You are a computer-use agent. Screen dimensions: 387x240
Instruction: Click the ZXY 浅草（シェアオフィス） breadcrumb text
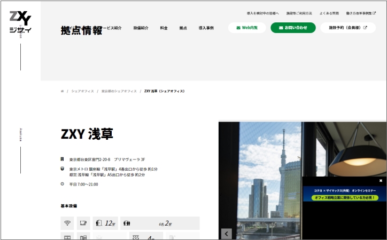[165, 91]
